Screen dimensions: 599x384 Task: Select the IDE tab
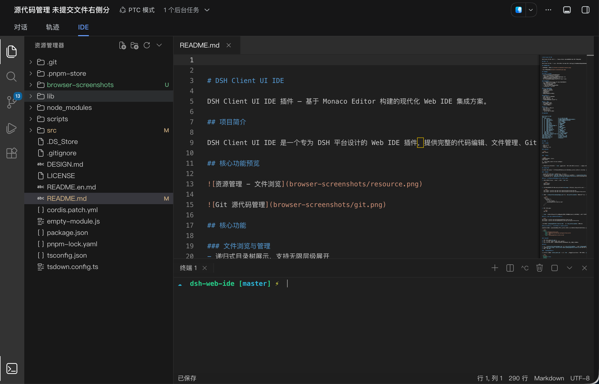click(x=83, y=27)
